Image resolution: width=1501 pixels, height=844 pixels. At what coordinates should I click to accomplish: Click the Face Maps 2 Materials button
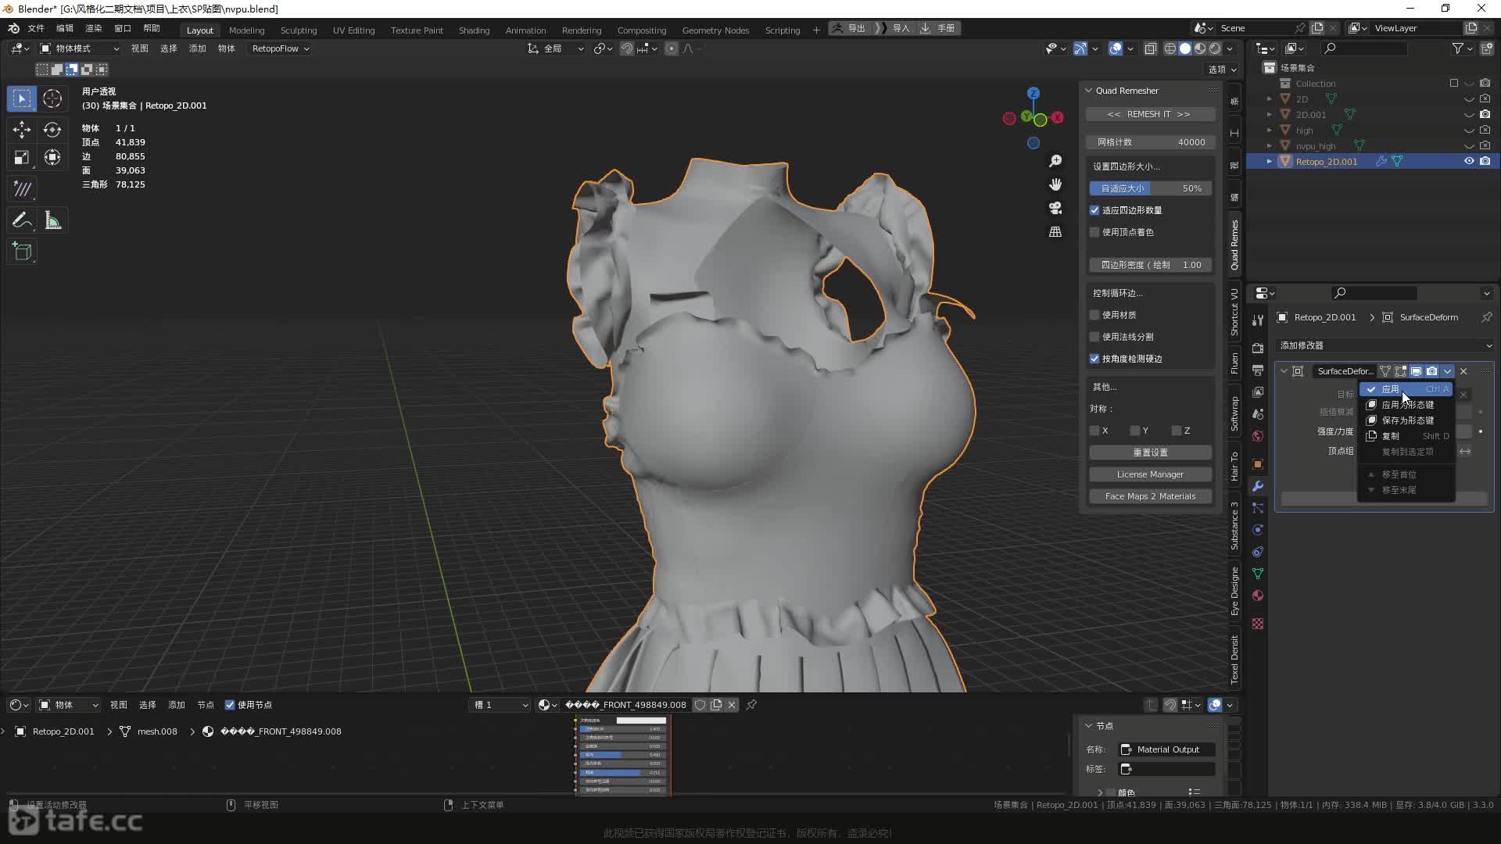pyautogui.click(x=1150, y=496)
